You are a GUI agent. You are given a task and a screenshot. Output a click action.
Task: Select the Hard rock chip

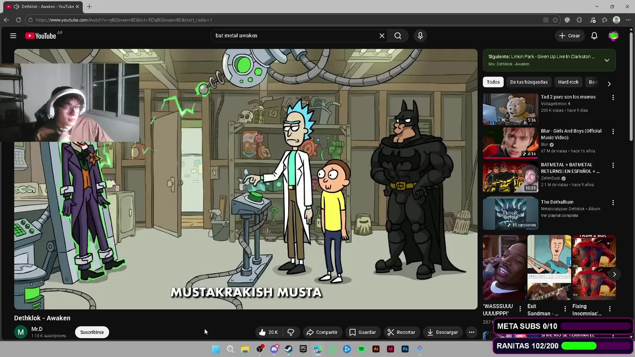pyautogui.click(x=568, y=82)
